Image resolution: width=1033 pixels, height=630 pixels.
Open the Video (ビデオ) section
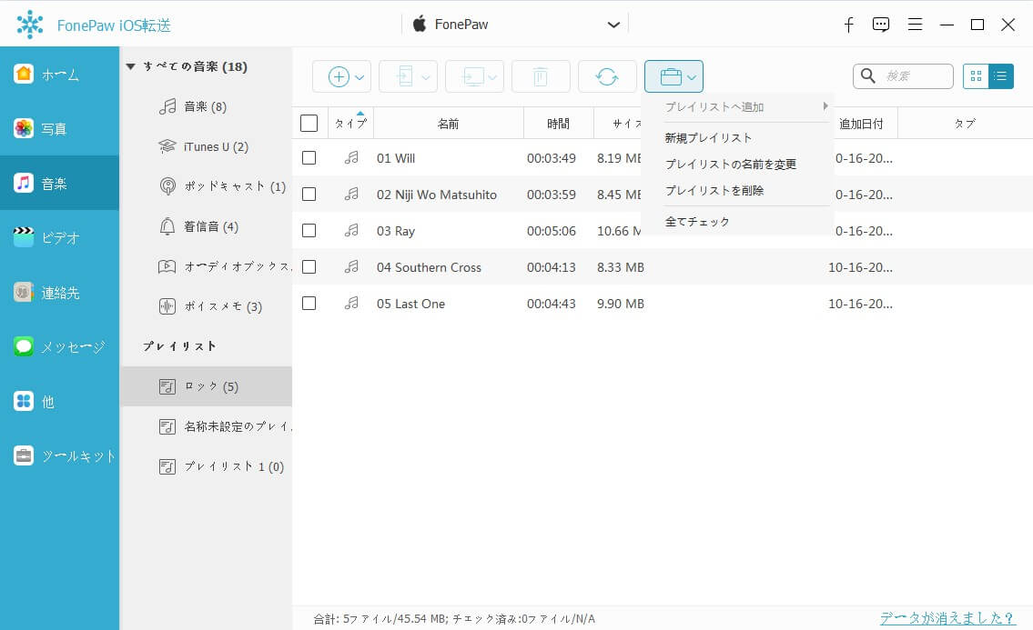59,237
